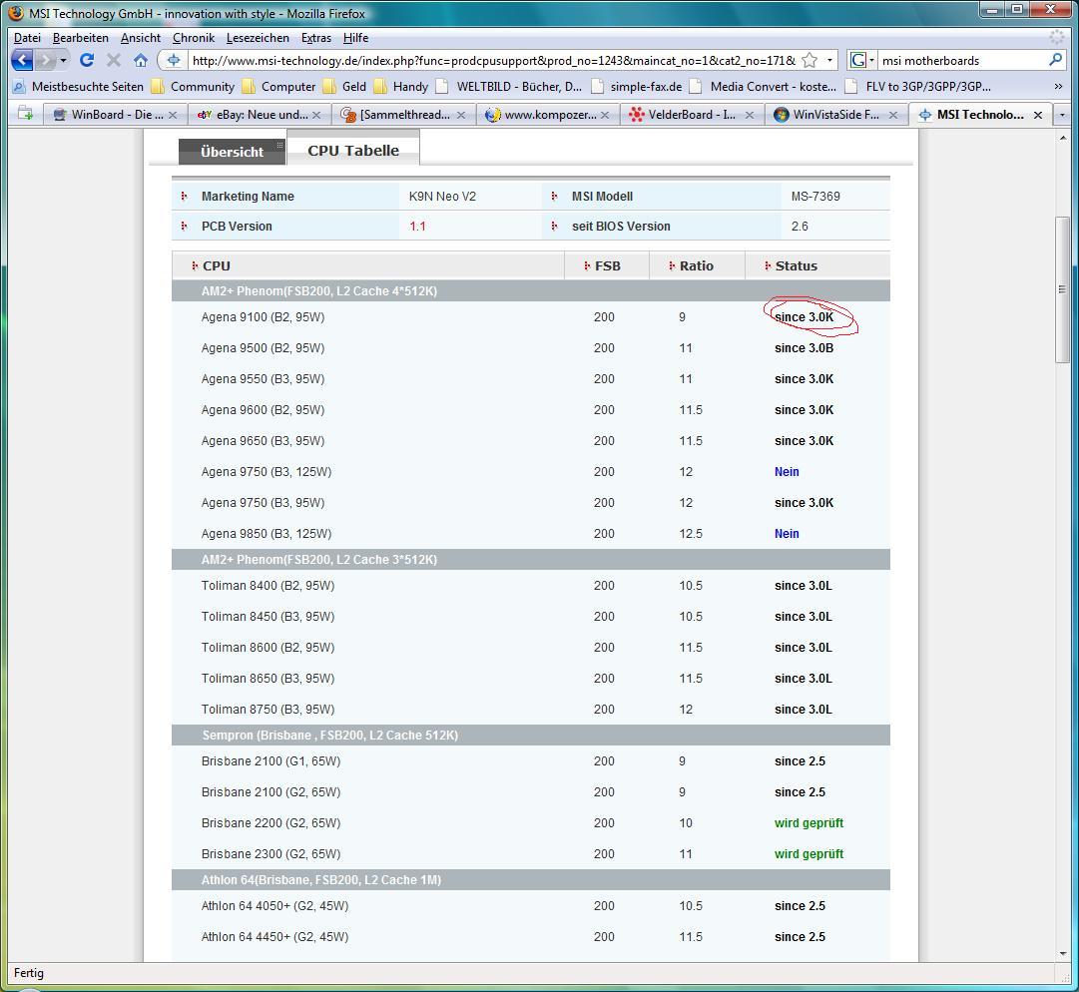Screen dimensions: 1079x992
Task: Click 'since 3.0B' for Agena 9500
Action: pyautogui.click(x=804, y=348)
